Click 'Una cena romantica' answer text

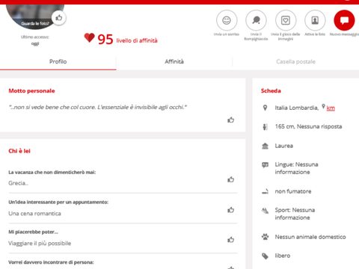(x=34, y=214)
